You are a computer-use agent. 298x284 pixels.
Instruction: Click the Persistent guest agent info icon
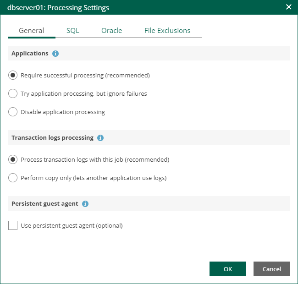[85, 204]
